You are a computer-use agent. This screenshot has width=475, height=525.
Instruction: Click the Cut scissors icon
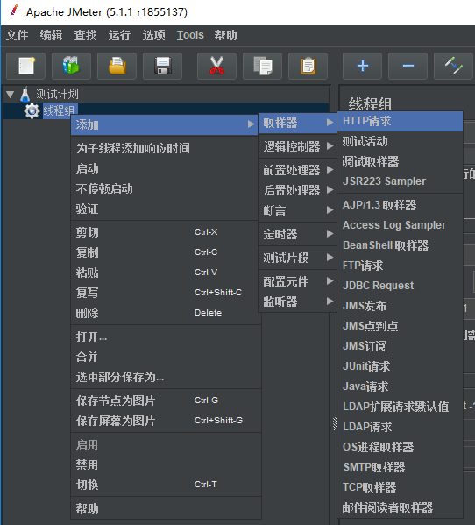point(217,66)
